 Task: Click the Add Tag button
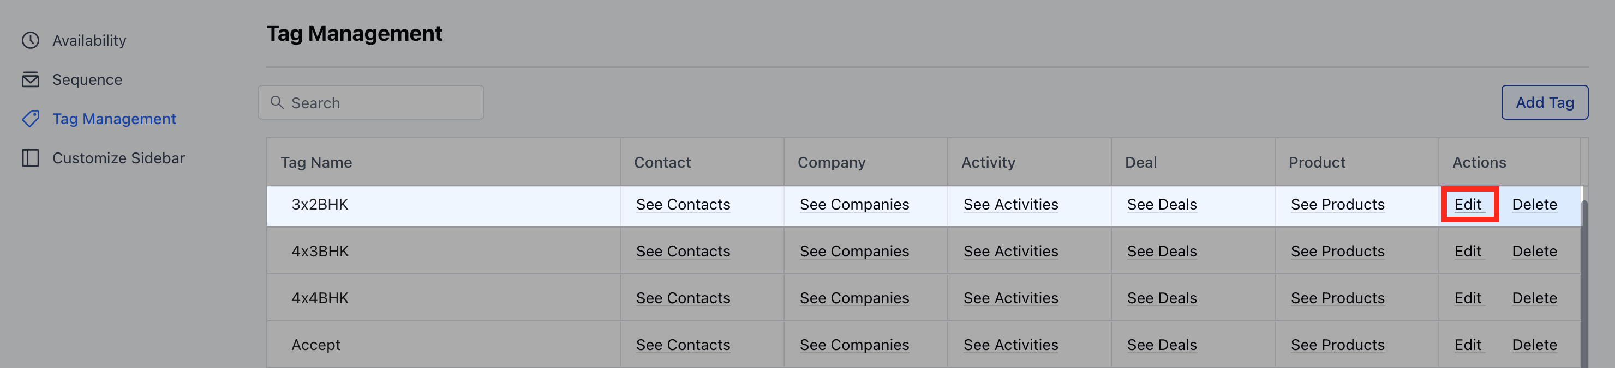click(1544, 102)
